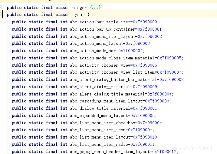Click value 0x7f090001
Screen dimensions: 217x154
150,29
